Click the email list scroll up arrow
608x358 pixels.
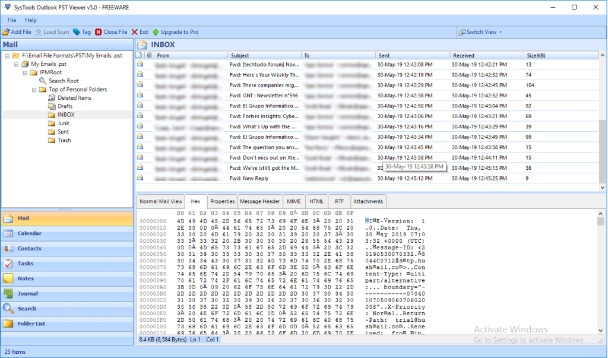(x=602, y=55)
